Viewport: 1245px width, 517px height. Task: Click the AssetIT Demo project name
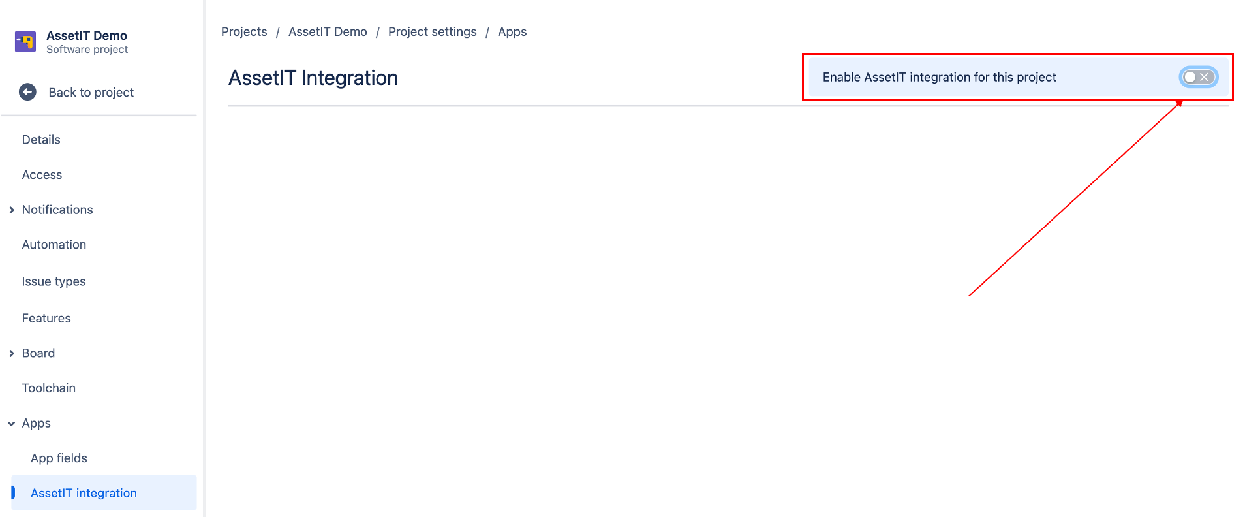[87, 36]
